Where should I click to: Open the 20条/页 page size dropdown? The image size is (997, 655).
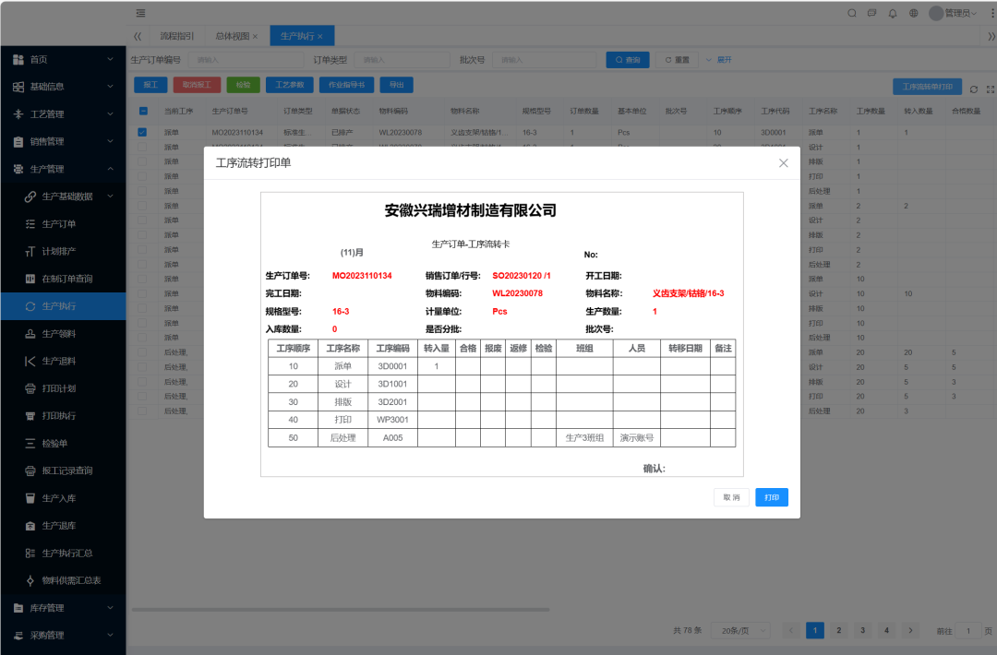pyautogui.click(x=744, y=630)
